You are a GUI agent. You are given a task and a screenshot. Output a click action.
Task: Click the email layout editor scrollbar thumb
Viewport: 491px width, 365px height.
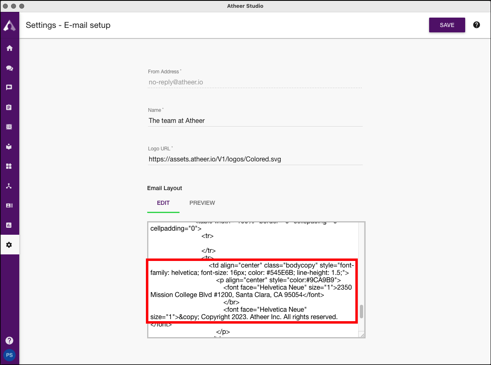361,311
